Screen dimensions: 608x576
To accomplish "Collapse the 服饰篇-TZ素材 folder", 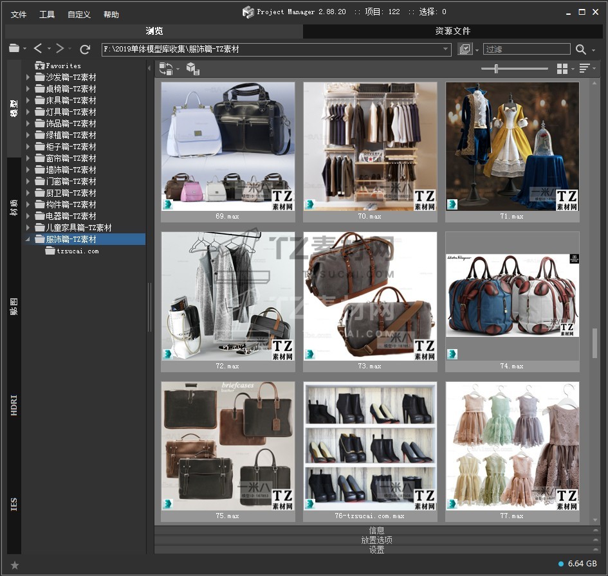I will [28, 239].
